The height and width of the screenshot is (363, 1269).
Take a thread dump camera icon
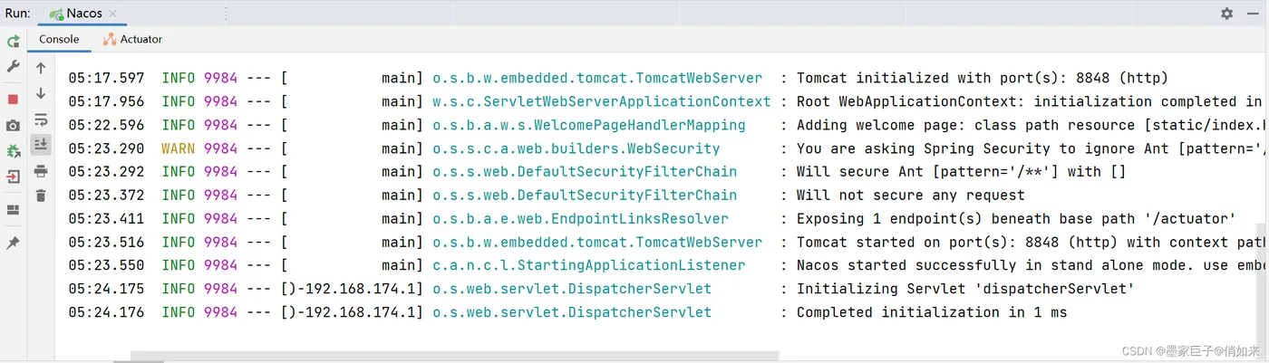coord(13,126)
